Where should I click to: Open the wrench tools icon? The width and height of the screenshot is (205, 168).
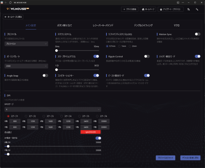pyautogui.click(x=197, y=9)
